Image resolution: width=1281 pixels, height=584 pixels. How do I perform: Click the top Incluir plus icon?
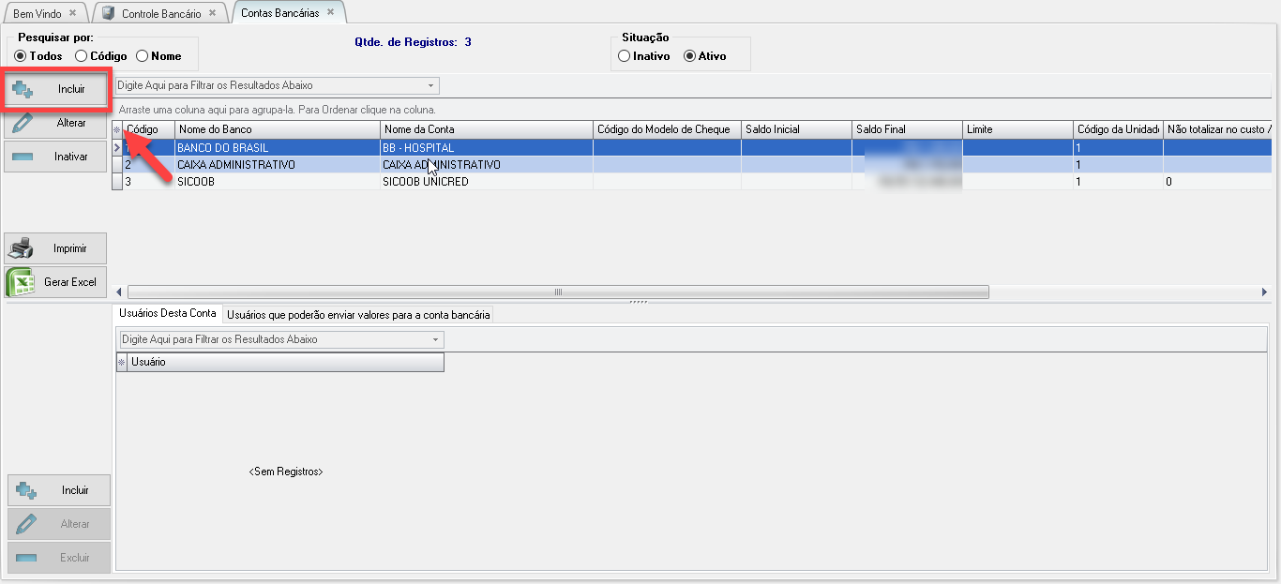tap(23, 90)
